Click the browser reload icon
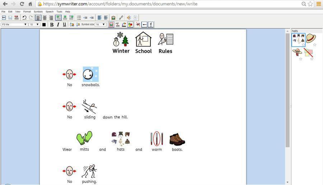 click(x=22, y=4)
